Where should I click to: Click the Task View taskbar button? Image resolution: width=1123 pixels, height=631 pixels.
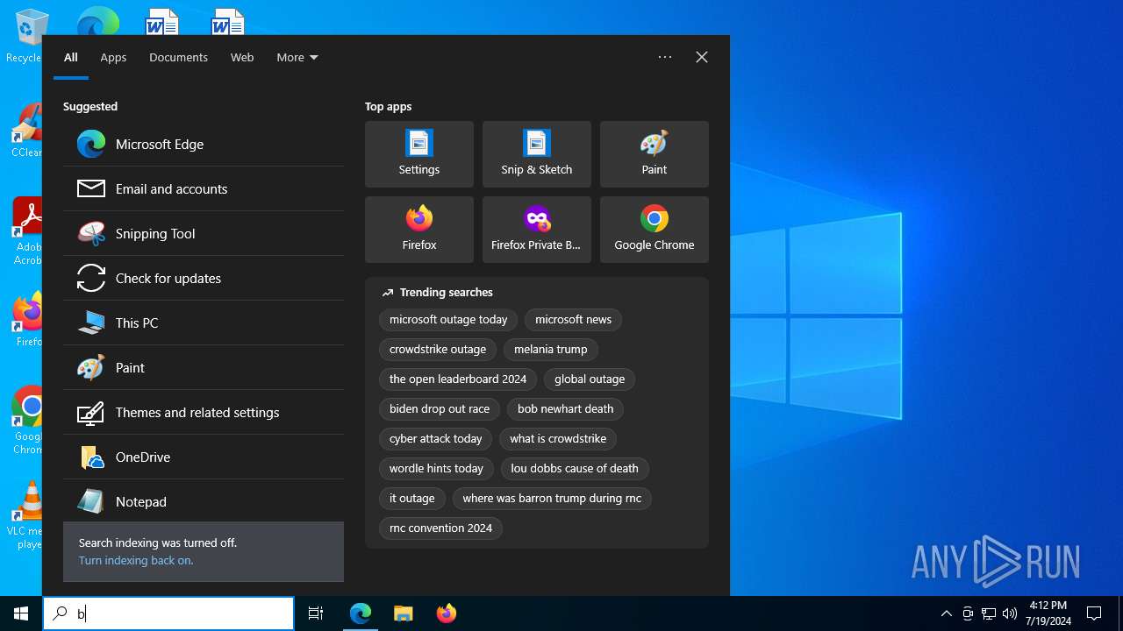point(316,613)
